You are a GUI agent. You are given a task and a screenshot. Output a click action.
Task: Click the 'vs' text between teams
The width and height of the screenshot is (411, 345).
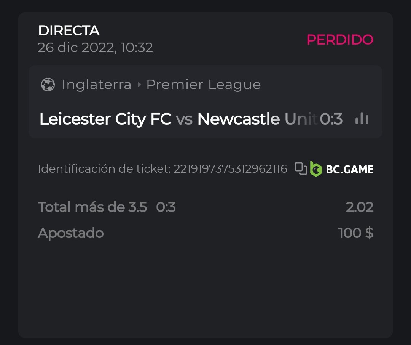coord(184,119)
